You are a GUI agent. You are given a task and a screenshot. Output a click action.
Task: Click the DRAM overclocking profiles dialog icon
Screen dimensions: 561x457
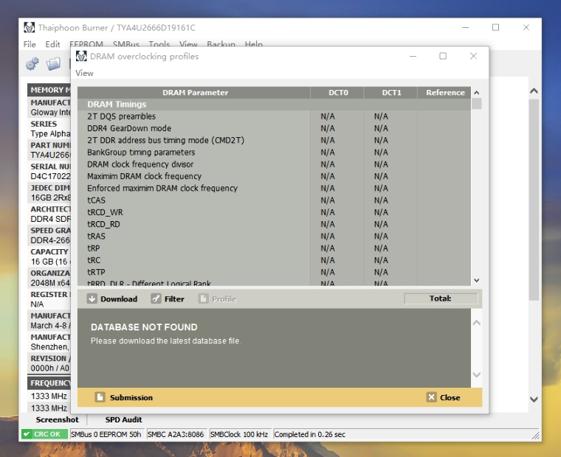(x=81, y=56)
